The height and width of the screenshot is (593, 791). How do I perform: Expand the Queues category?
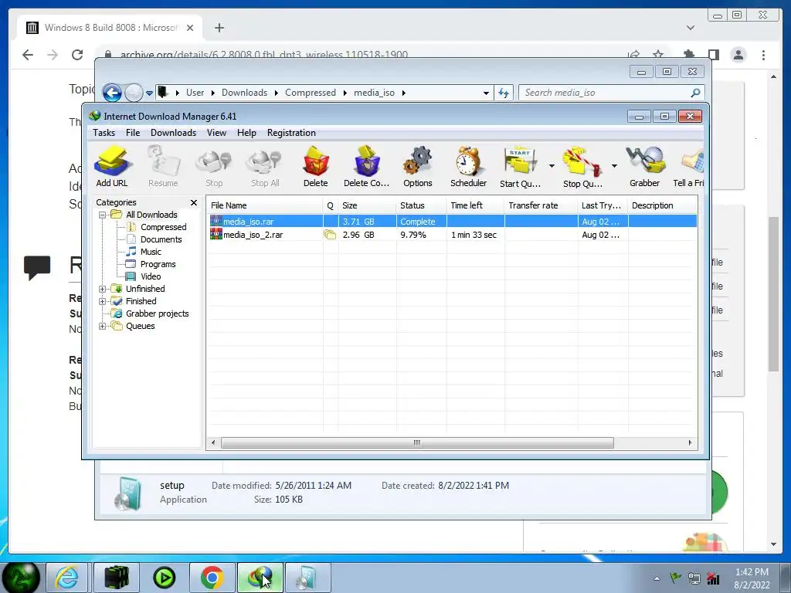click(103, 326)
